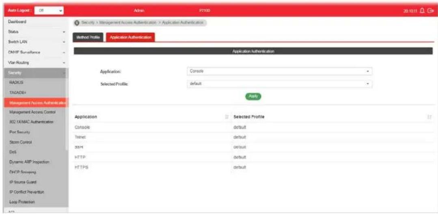Click the default profile cell for Telnet
The height and width of the screenshot is (214, 438).
tap(239, 138)
